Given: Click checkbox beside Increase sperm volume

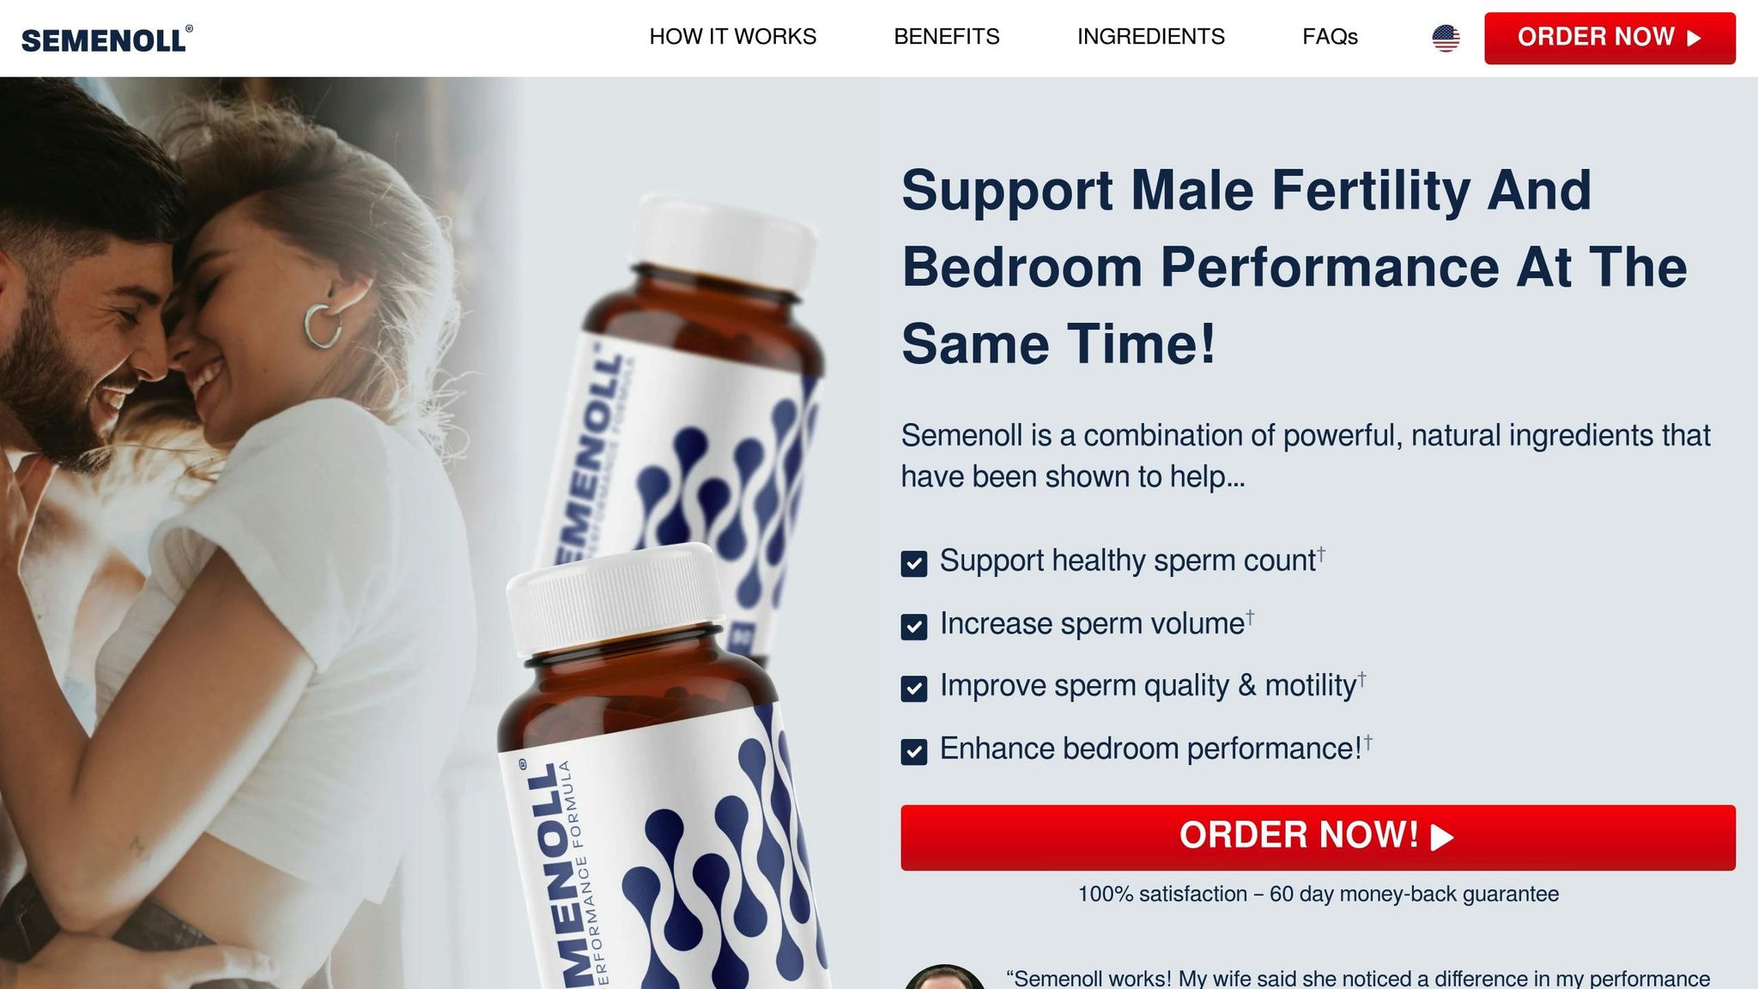Looking at the screenshot, I should point(914,626).
